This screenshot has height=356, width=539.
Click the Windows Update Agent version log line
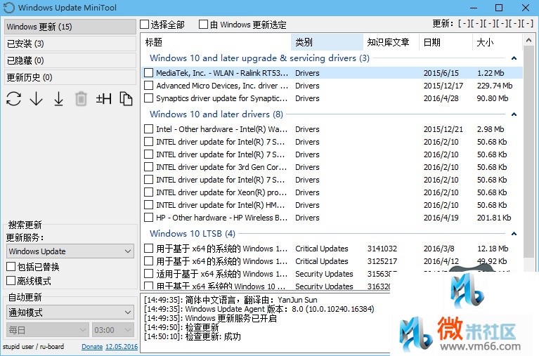point(259,309)
